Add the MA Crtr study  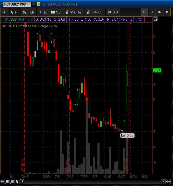(x=95, y=12)
